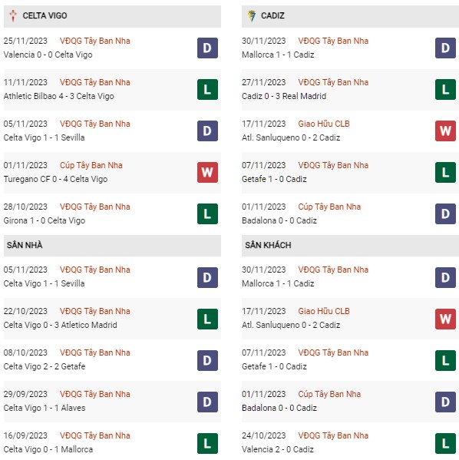Click D badge for Valencia 0-0 Celta Vigo
Viewport: 459px width, 460px height.
[x=207, y=48]
